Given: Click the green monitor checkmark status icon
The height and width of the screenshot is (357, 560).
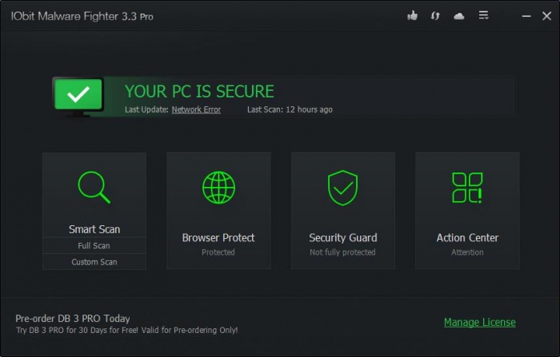Looking at the screenshot, I should pyautogui.click(x=78, y=96).
